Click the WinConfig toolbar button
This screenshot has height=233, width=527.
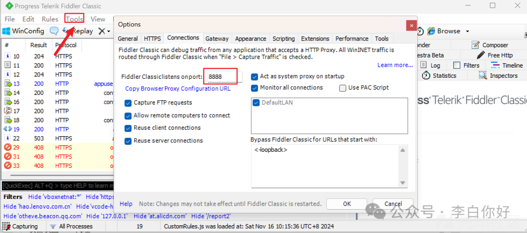click(x=23, y=31)
